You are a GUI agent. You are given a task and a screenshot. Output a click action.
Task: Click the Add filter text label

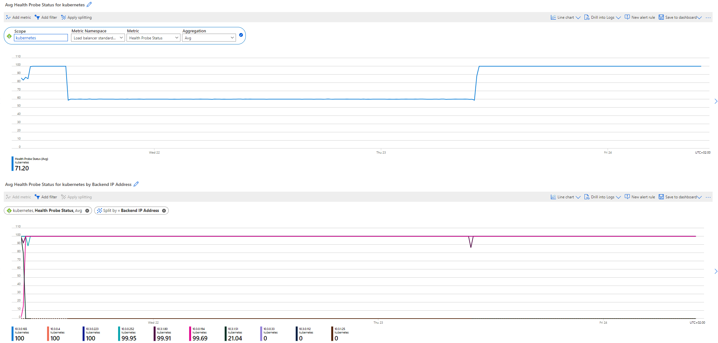tap(49, 17)
